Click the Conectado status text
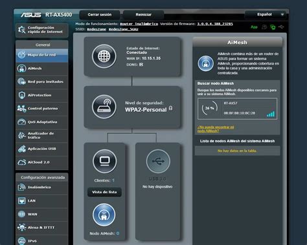Image resolution: width=307 pixels, height=245 pixels. (x=137, y=52)
